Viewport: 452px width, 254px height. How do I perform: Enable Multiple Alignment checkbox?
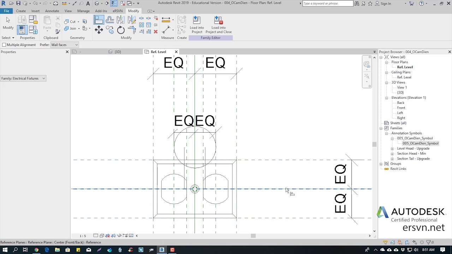point(4,45)
